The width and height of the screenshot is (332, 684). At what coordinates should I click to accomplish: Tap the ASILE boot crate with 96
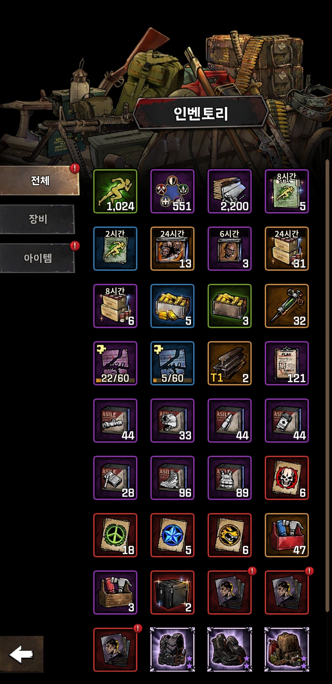[172, 478]
